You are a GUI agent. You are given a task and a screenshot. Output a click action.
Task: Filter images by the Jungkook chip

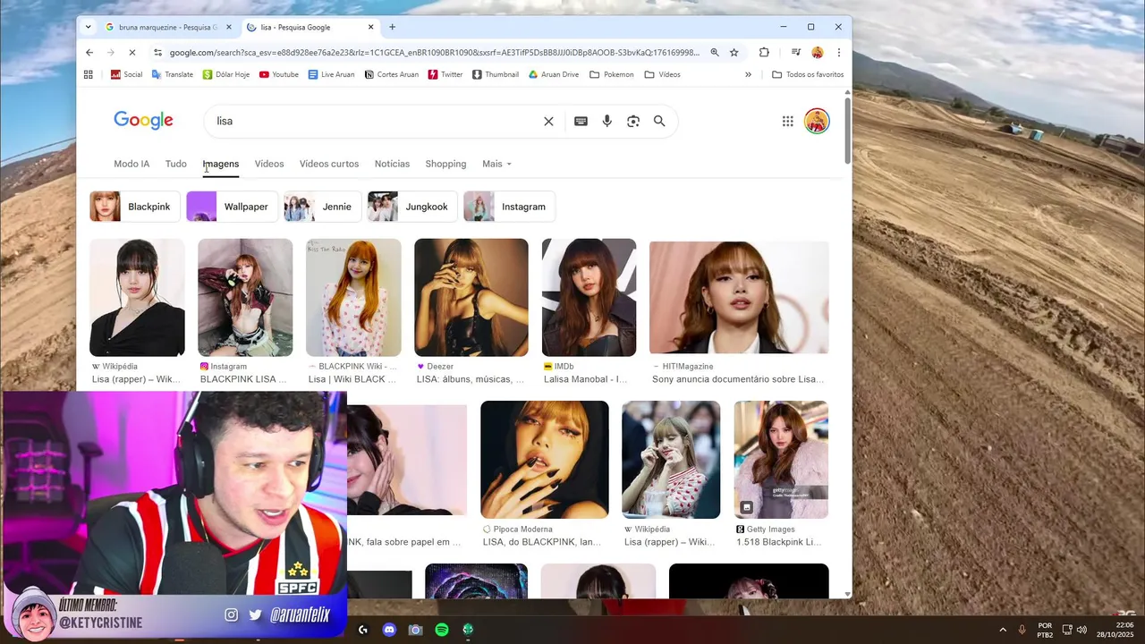coord(412,207)
